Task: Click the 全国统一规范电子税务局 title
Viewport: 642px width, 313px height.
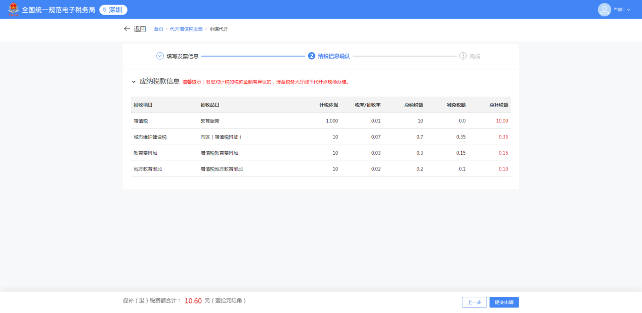Action: tap(58, 10)
